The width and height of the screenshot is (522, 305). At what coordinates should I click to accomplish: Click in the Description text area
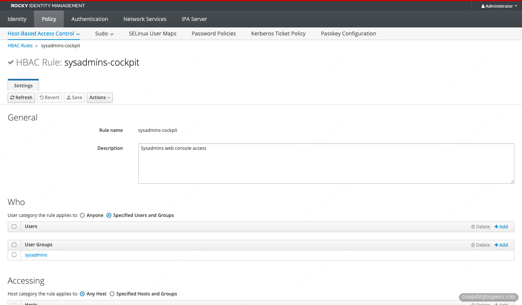coord(326,164)
